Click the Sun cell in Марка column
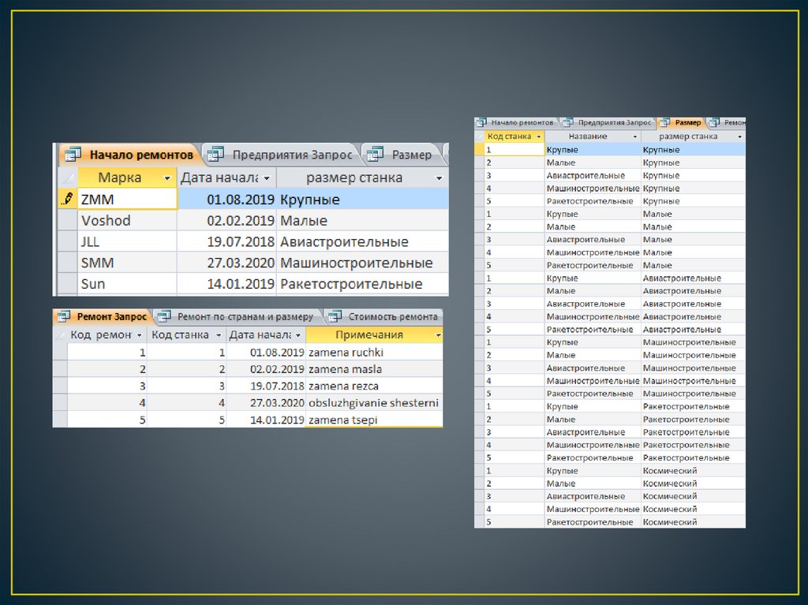The image size is (808, 605). point(126,284)
